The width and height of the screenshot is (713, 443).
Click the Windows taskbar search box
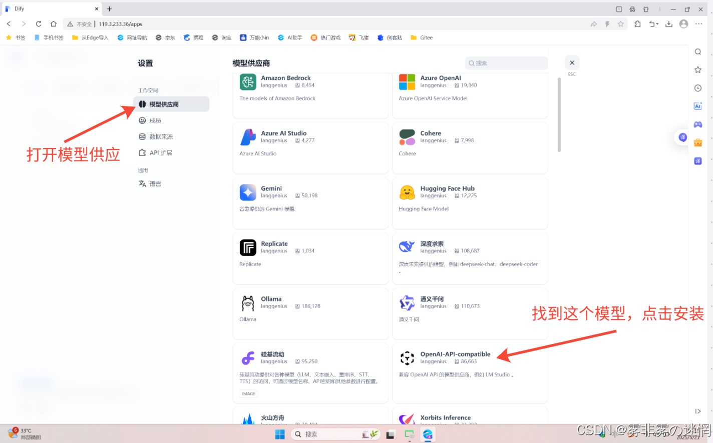click(335, 434)
